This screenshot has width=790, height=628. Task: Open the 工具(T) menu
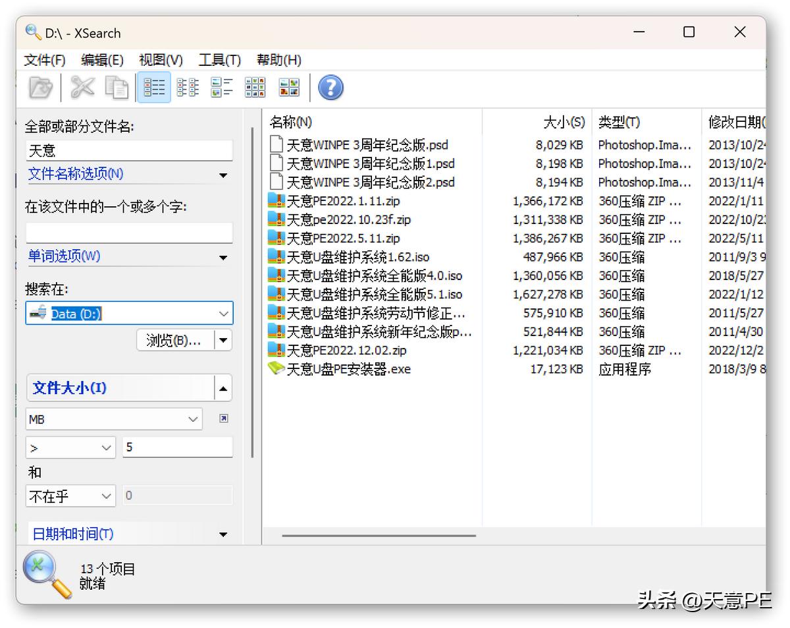[219, 60]
